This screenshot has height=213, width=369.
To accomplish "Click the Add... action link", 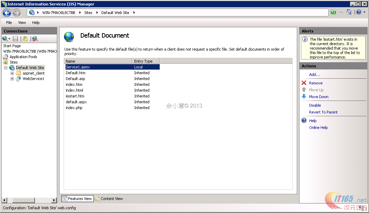I will pos(314,75).
